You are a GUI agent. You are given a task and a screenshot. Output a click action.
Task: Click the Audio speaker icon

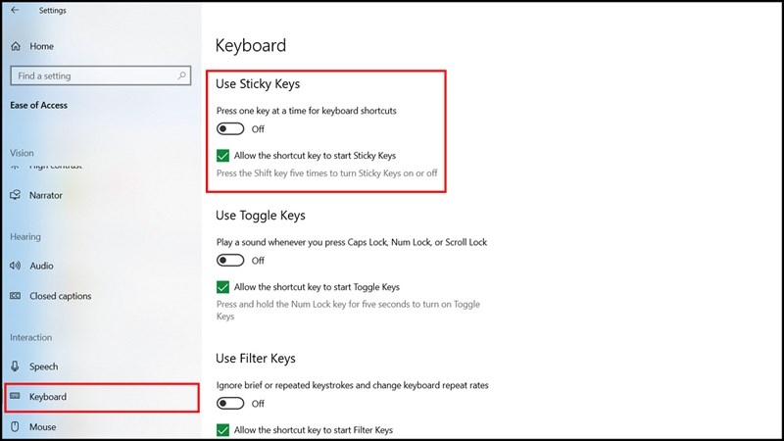pyautogui.click(x=16, y=266)
